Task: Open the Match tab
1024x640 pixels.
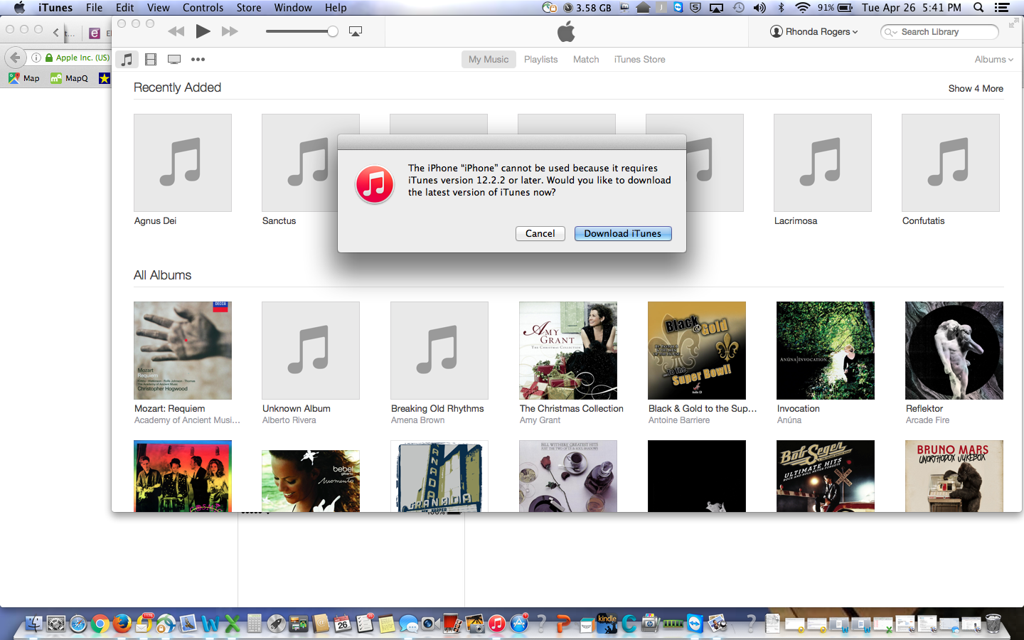Action: [586, 60]
